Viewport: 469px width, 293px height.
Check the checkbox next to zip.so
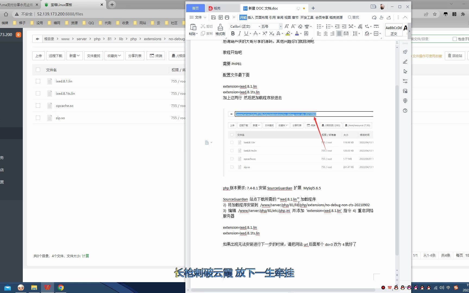click(x=38, y=118)
